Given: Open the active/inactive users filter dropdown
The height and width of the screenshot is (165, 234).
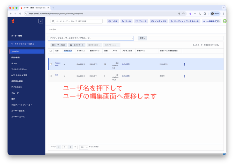Looking at the screenshot, I should [91, 38].
